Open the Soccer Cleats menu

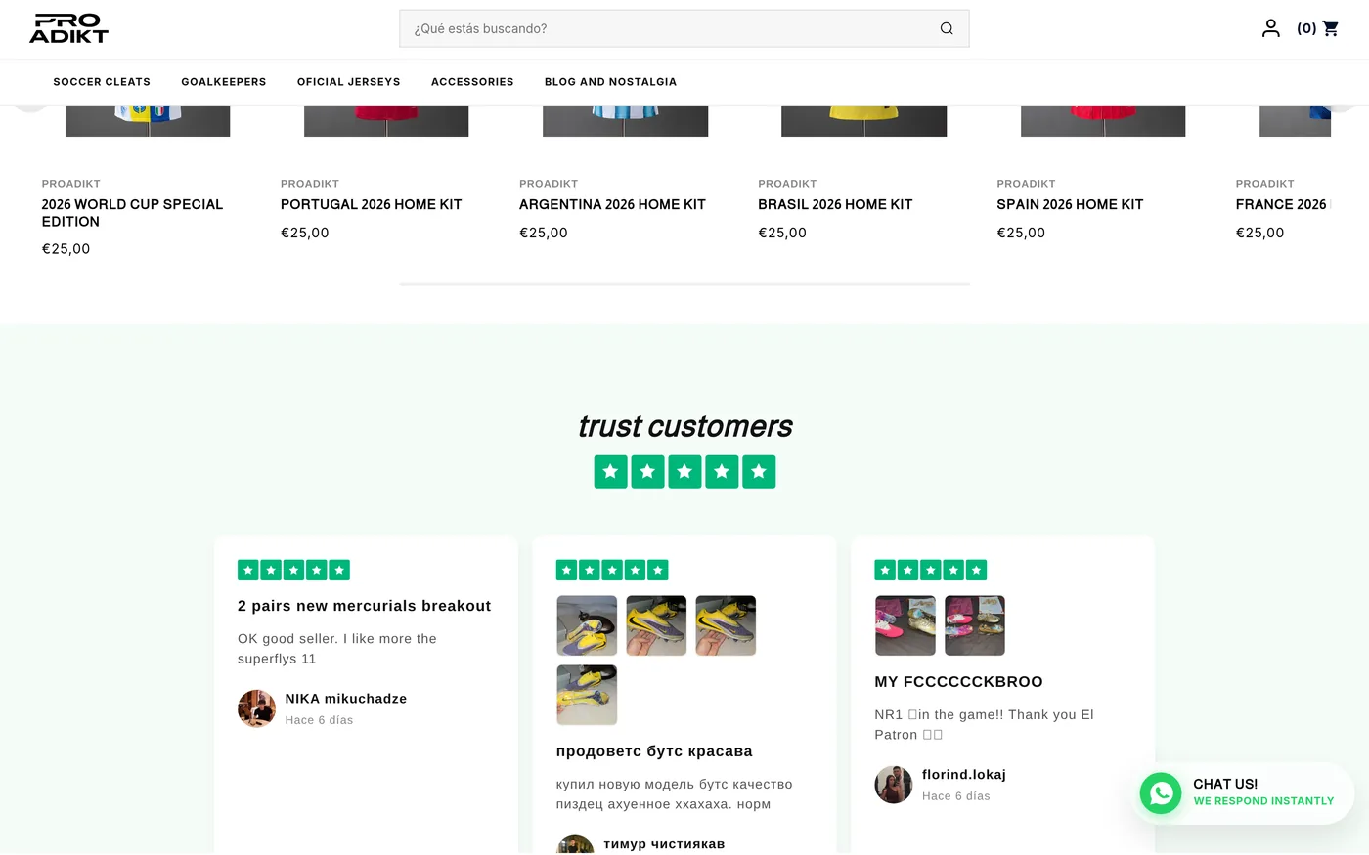102,82
